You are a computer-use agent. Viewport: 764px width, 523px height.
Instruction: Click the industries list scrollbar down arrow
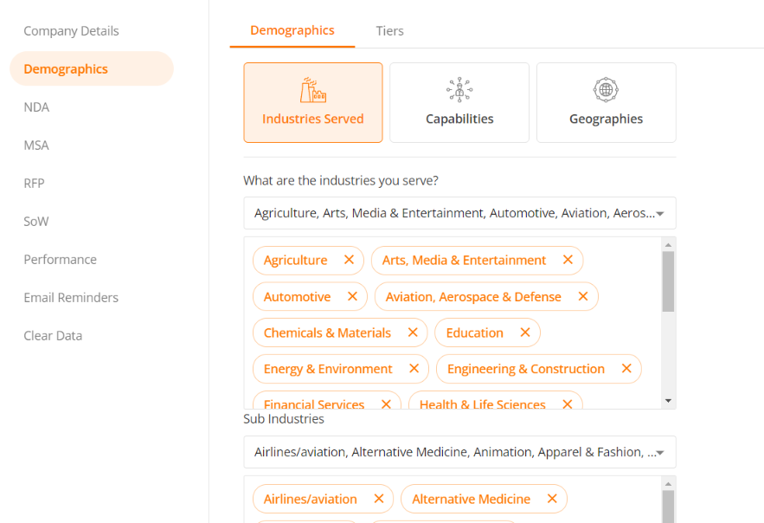pos(668,401)
